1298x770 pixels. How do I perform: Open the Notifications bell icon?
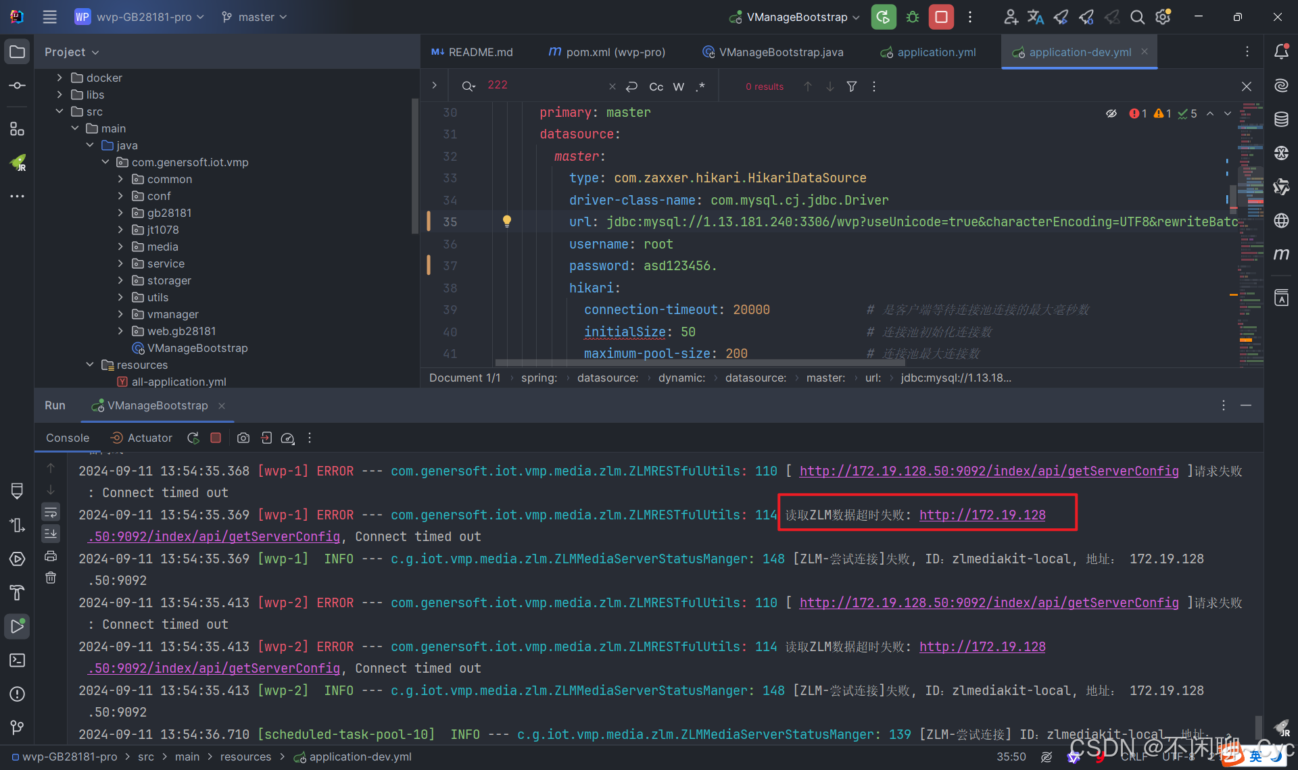pyautogui.click(x=1282, y=51)
